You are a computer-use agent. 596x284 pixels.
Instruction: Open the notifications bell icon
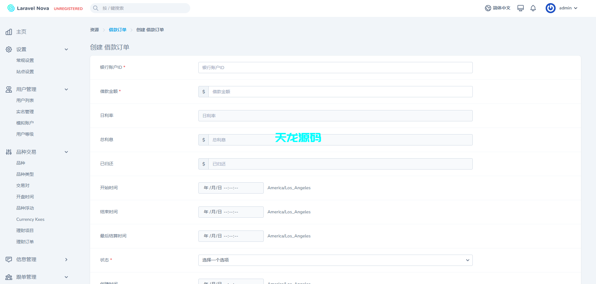pos(533,8)
